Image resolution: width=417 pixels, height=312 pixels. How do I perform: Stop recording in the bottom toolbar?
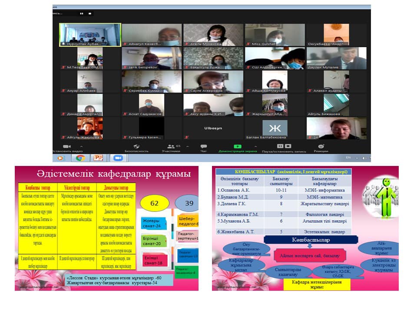[288, 146]
